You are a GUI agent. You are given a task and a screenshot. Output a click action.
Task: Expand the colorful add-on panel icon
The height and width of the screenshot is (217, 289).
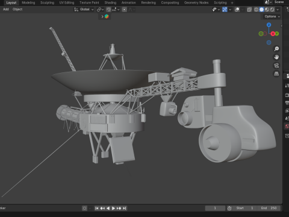pyautogui.click(x=107, y=16)
